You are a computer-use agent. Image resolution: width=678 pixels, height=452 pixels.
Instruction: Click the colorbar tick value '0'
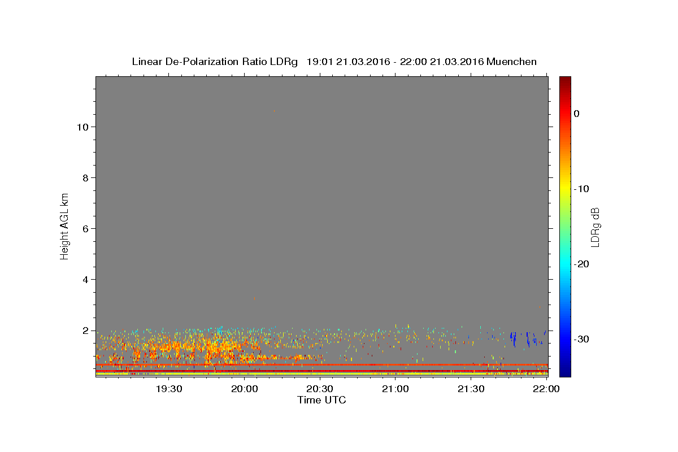coord(577,114)
